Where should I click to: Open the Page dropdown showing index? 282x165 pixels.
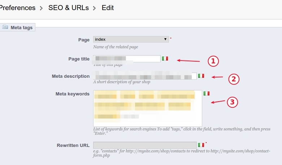(x=131, y=39)
